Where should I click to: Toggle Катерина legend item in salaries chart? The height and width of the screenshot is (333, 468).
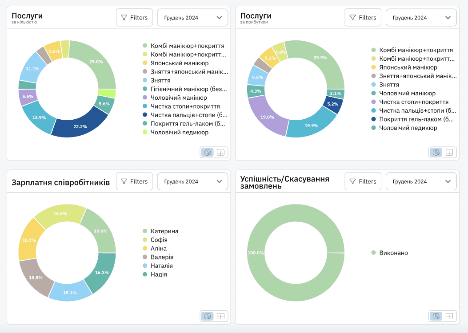164,231
